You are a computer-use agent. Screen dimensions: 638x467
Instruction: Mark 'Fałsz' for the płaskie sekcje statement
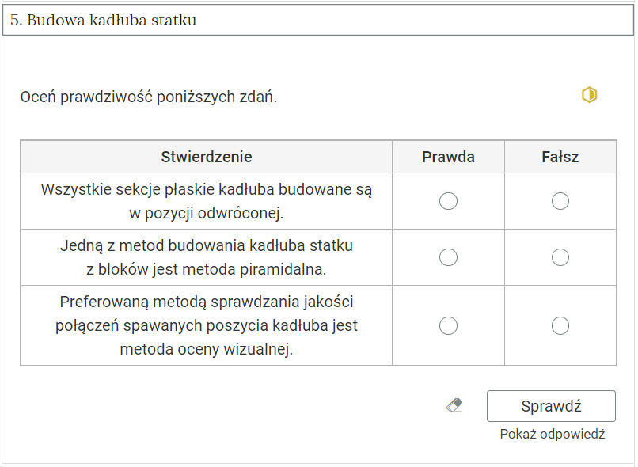click(x=560, y=201)
